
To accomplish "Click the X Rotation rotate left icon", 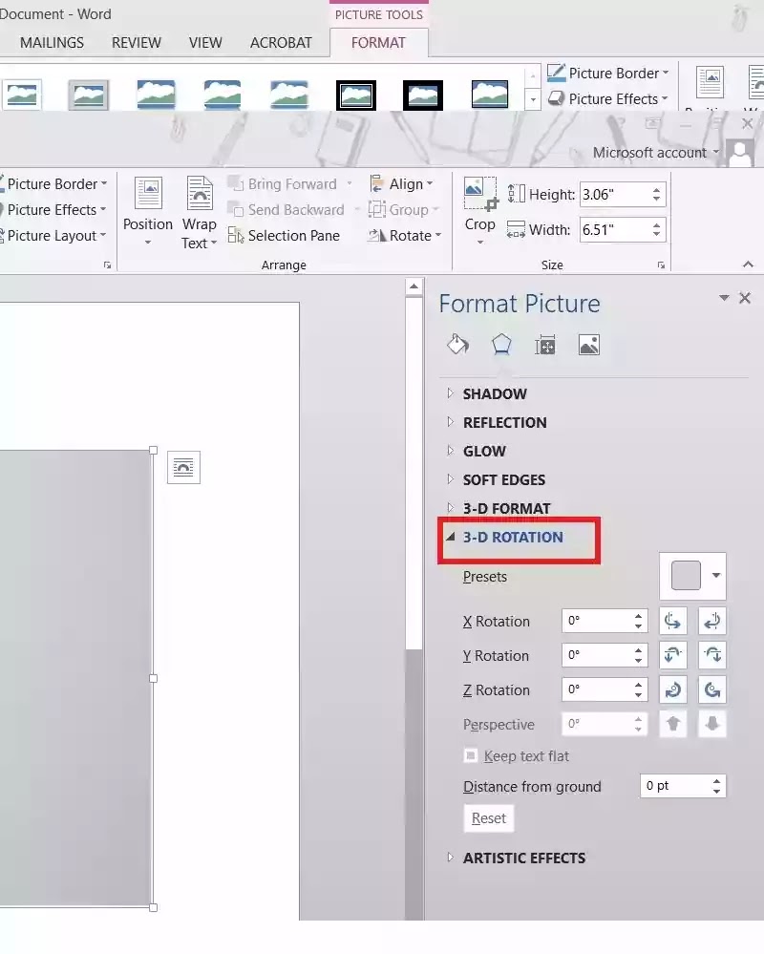I will coord(672,621).
